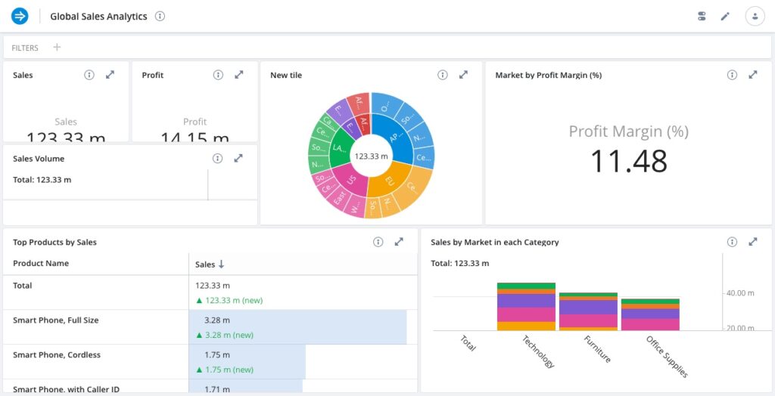Expand the Top Products by Sales table
Image resolution: width=775 pixels, height=396 pixels.
coord(399,242)
